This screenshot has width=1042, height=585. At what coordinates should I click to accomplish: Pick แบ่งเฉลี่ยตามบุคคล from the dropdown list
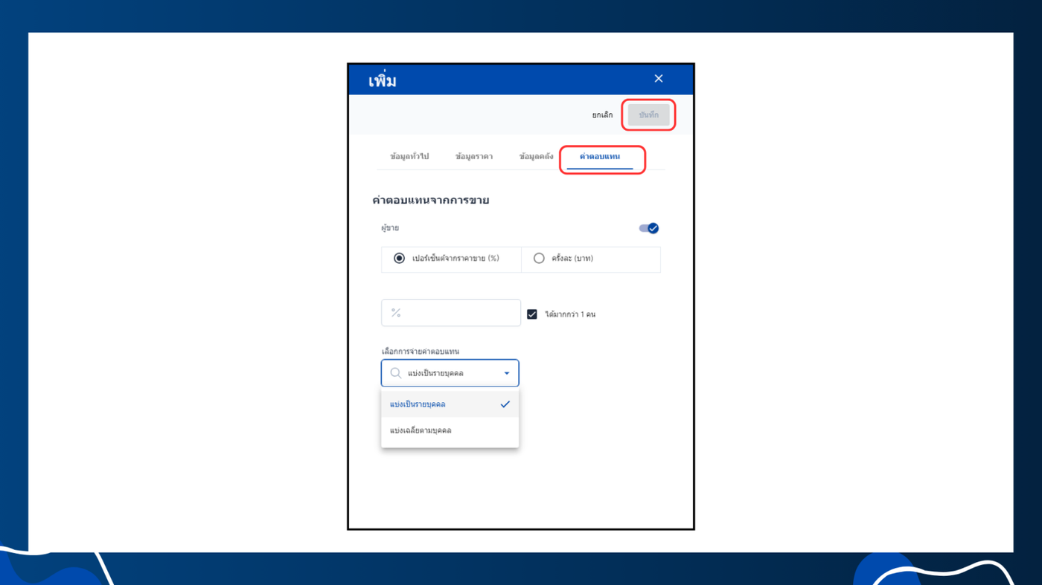click(450, 430)
